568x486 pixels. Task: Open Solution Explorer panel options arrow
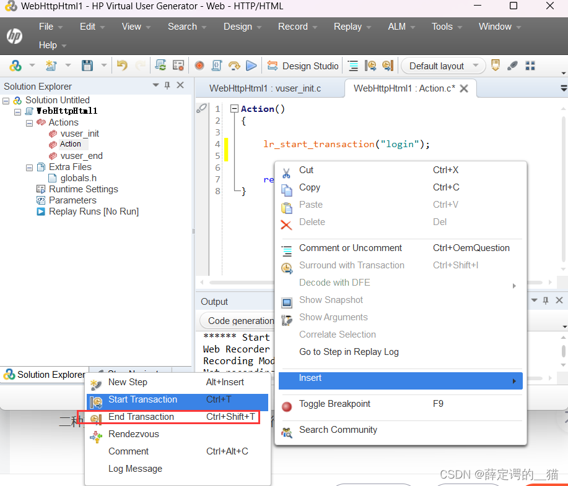click(x=155, y=85)
